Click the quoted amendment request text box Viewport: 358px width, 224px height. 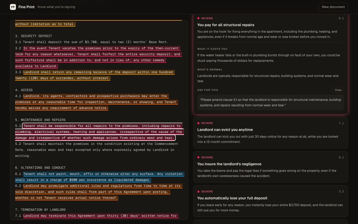[x=270, y=102]
